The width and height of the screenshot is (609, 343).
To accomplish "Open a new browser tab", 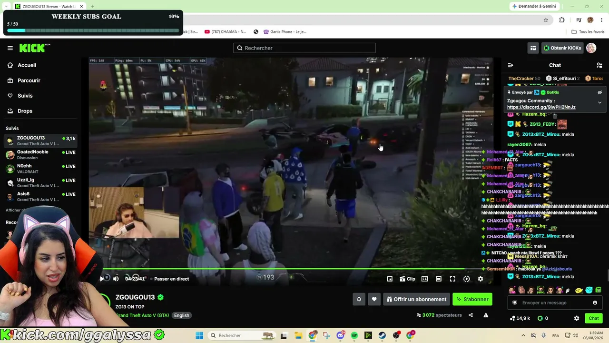I will (92, 6).
